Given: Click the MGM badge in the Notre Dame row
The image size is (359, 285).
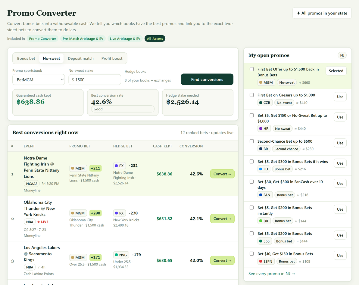Looking at the screenshot, I should (x=78, y=168).
